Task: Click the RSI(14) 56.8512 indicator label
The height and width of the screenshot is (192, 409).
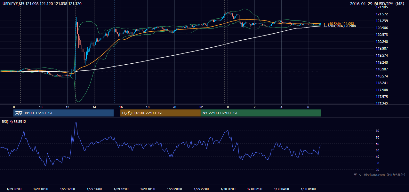Action: tap(14, 122)
